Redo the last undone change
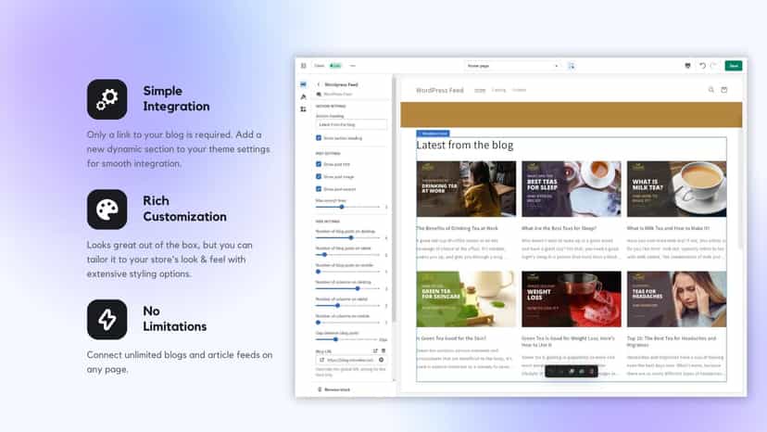This screenshot has width=767, height=432. click(x=713, y=66)
